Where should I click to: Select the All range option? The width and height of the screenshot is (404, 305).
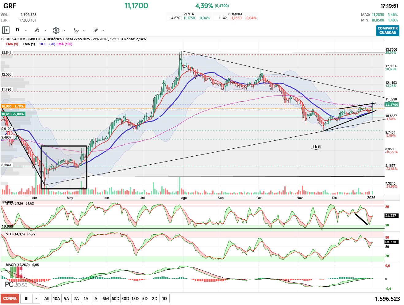(47, 299)
